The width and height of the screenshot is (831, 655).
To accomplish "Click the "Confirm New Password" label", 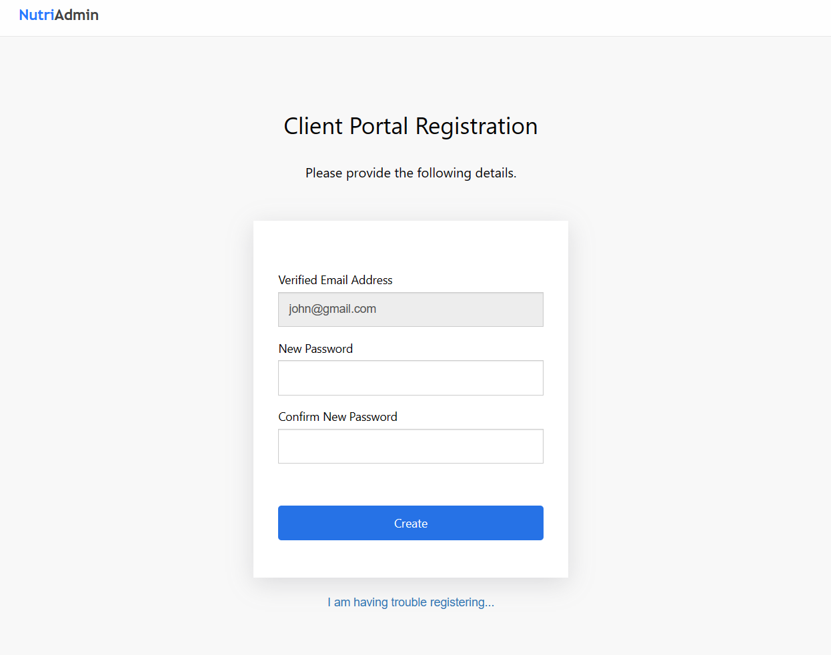I will tap(337, 417).
